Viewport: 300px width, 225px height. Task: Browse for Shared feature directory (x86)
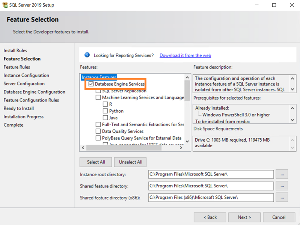(282, 198)
